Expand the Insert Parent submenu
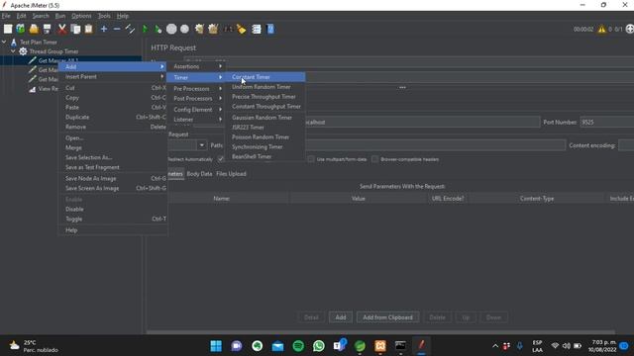Screen dimensions: 634x356 tap(113, 77)
